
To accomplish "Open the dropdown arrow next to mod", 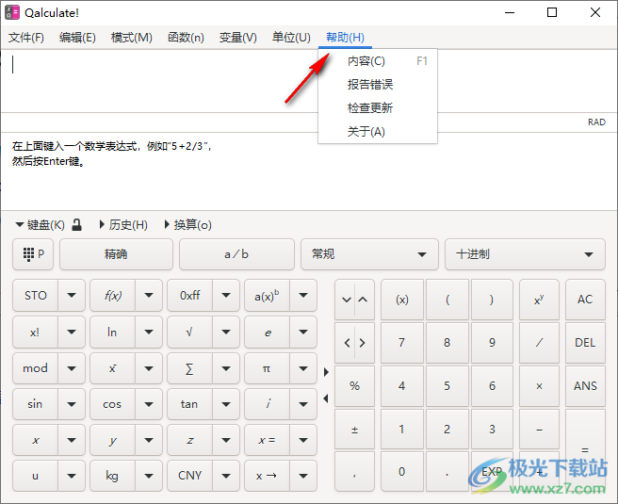I will pyautogui.click(x=72, y=368).
